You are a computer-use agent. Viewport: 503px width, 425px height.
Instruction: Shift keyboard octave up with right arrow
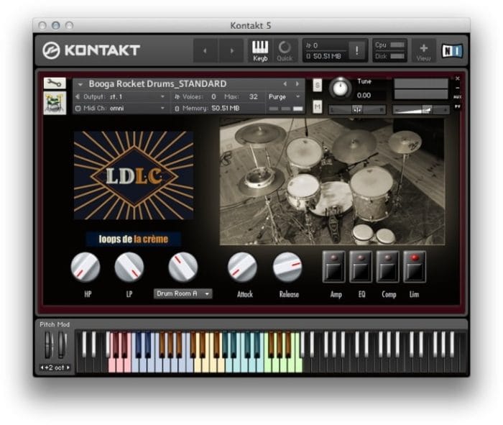[x=68, y=368]
